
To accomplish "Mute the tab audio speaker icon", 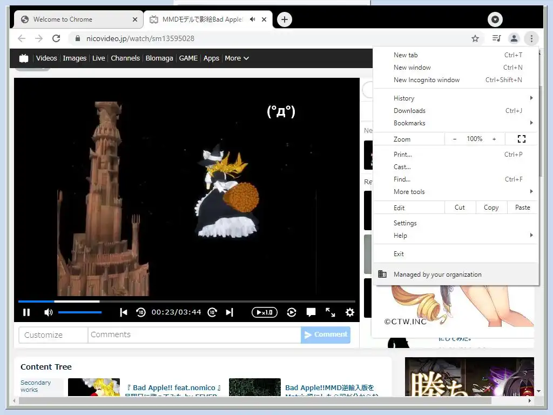I will pyautogui.click(x=253, y=19).
